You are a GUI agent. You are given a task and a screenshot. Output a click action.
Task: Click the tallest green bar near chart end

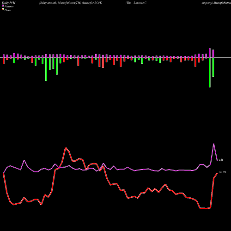[210, 73]
